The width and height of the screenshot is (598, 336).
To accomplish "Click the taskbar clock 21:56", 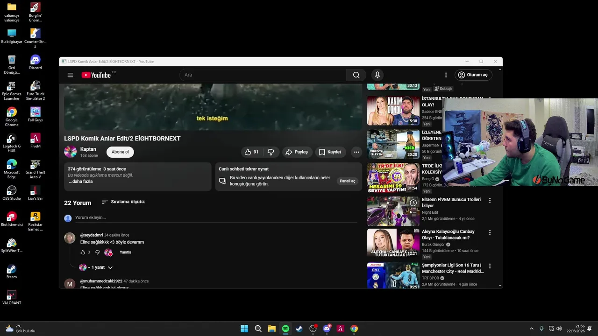I will (576, 329).
